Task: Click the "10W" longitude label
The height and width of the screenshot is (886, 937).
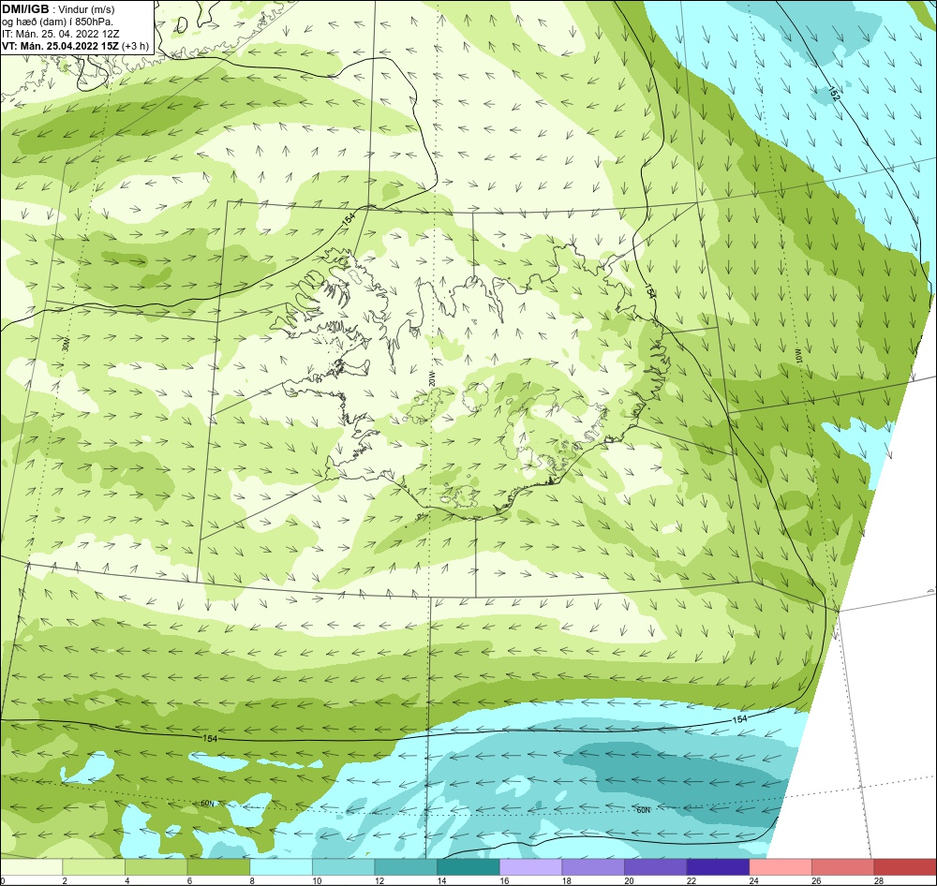Action: click(797, 355)
